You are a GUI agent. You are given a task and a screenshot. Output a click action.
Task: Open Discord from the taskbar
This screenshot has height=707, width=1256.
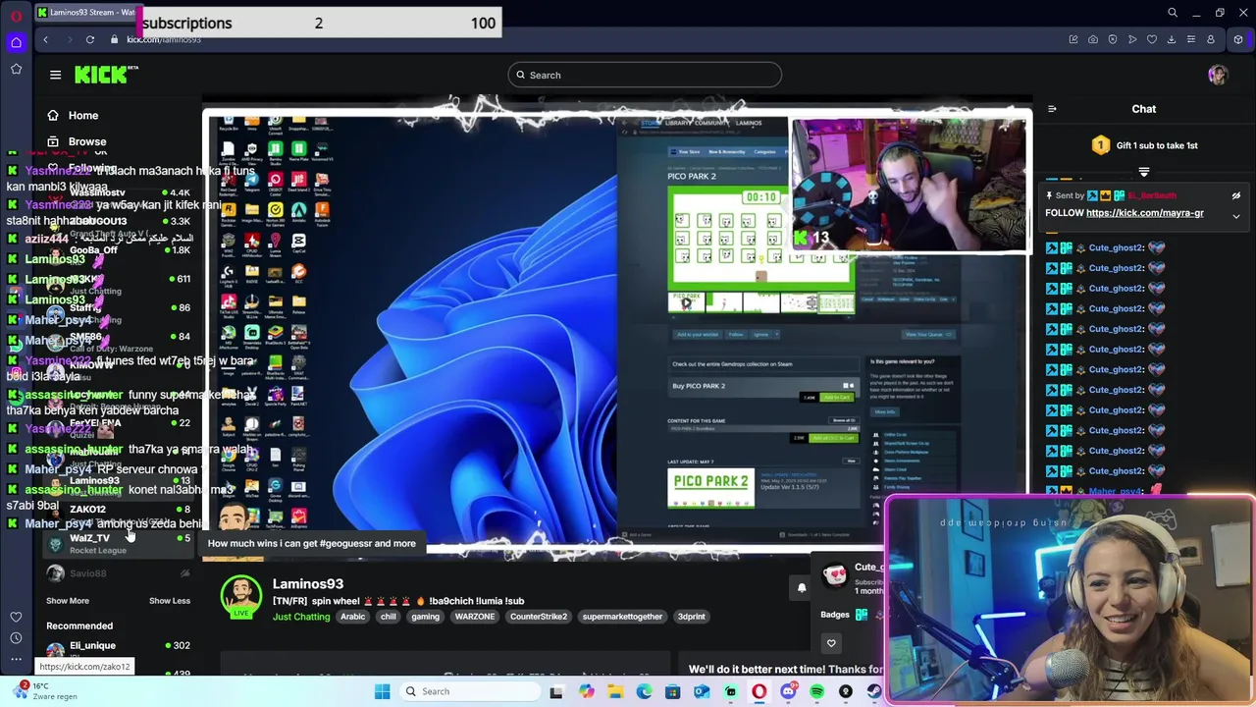coord(788,691)
